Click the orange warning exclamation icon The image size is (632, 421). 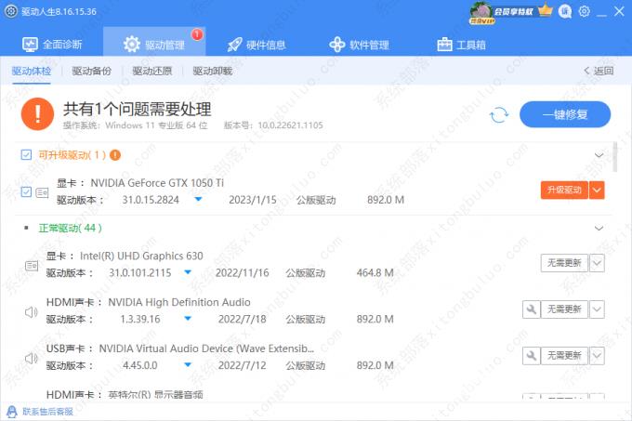pyautogui.click(x=37, y=114)
